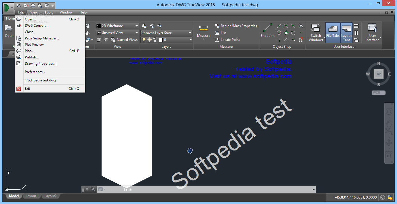Open the DWG TrueView application menu button
The width and height of the screenshot is (397, 204).
pos(8,7)
